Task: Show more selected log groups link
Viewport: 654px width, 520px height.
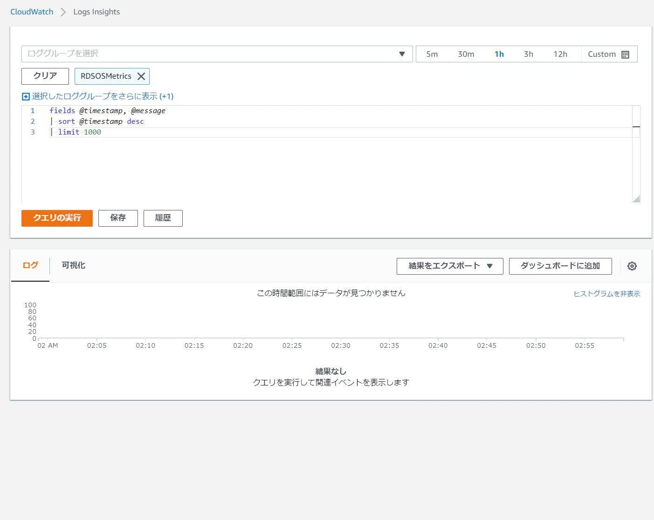Action: tap(103, 96)
